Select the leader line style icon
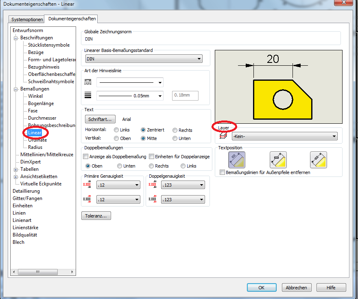The height and width of the screenshot is (299, 358). 87,82
